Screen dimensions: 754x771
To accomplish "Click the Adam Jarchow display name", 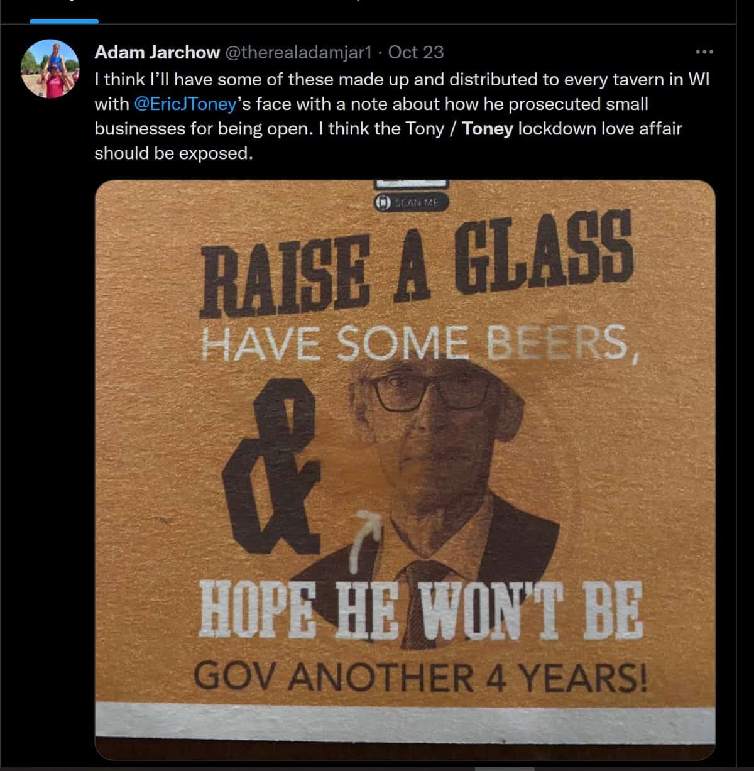I will pos(157,52).
